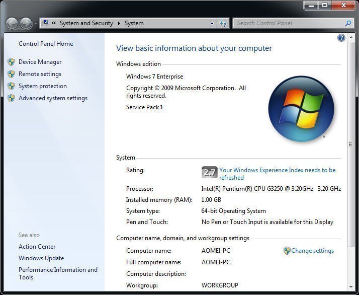Open the address bar history dropdown arrow
The image size is (359, 295).
tap(212, 23)
